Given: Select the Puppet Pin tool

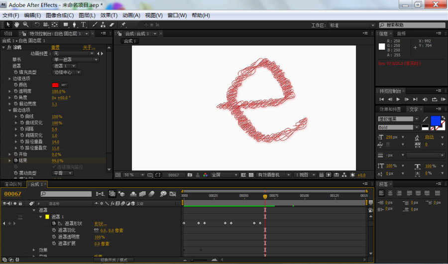Looking at the screenshot, I should pyautogui.click(x=123, y=24).
